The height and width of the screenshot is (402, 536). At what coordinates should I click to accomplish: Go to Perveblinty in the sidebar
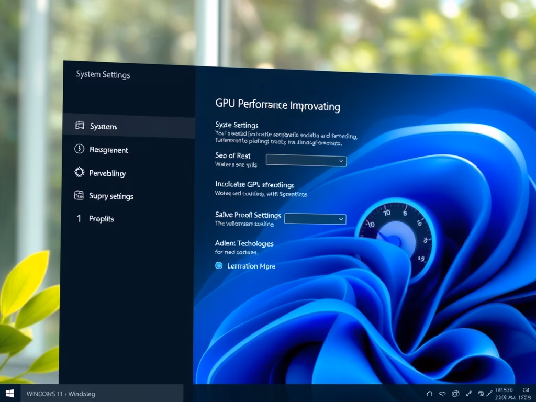click(107, 173)
